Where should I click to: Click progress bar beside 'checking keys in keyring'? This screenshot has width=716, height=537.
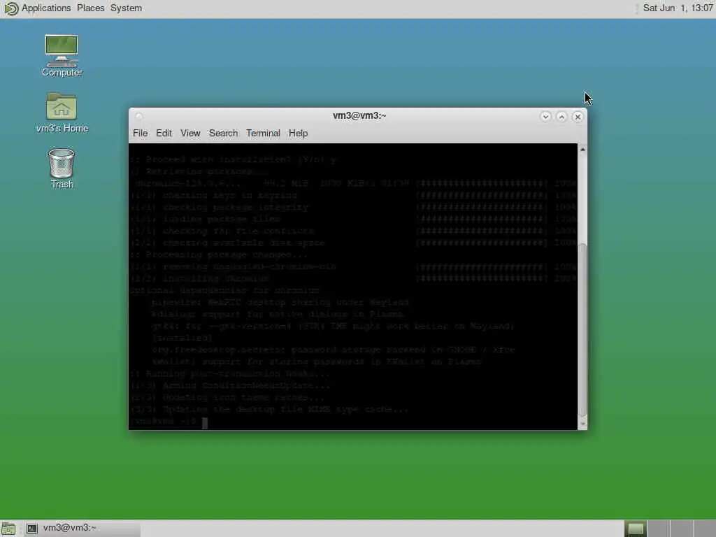[x=482, y=196]
